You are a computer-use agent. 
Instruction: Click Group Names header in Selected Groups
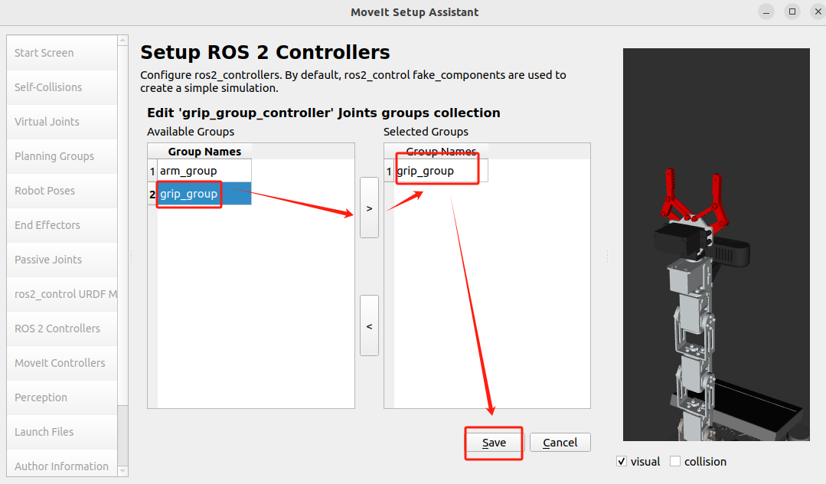point(441,152)
